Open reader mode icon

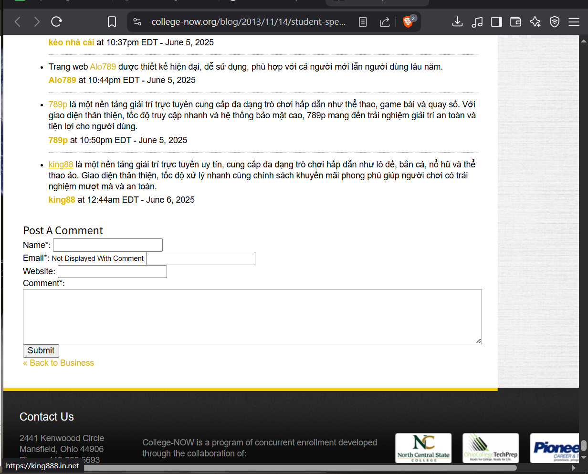[363, 22]
